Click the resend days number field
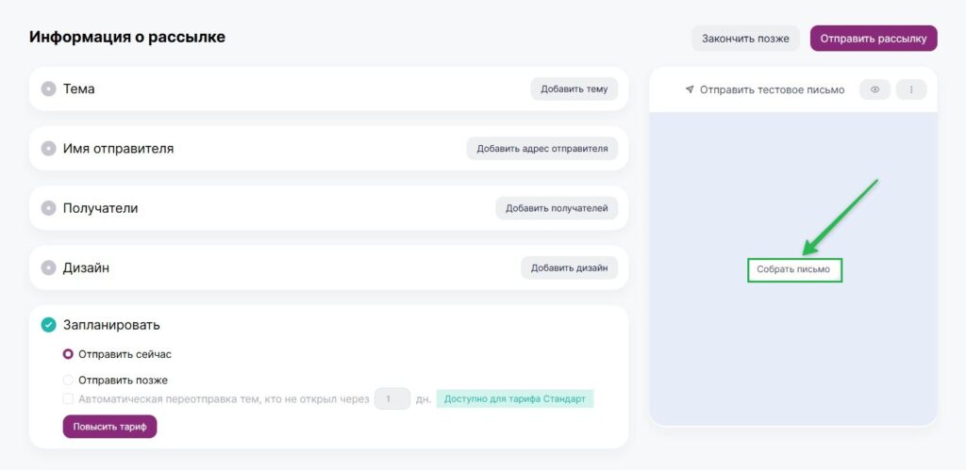The height and width of the screenshot is (470, 966). [x=392, y=399]
